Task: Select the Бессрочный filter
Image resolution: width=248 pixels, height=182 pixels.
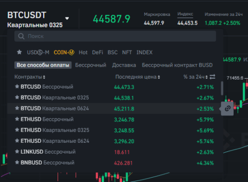Action: pos(91,65)
